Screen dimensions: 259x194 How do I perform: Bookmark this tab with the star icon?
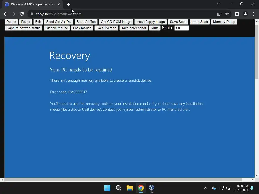pyautogui.click(x=227, y=14)
